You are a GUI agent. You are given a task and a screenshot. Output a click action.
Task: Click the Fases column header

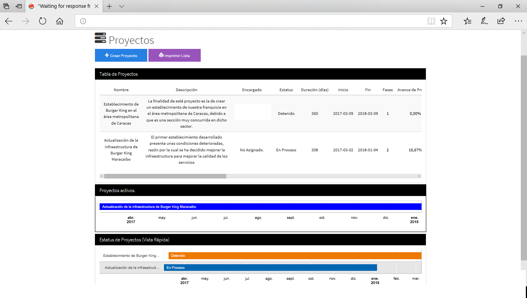coord(387,90)
